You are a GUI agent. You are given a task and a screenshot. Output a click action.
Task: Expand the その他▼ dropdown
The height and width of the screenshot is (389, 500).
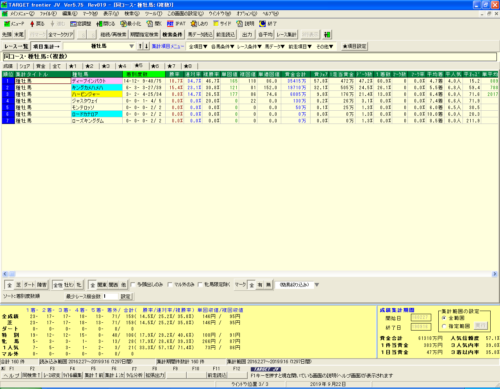pos(325,46)
